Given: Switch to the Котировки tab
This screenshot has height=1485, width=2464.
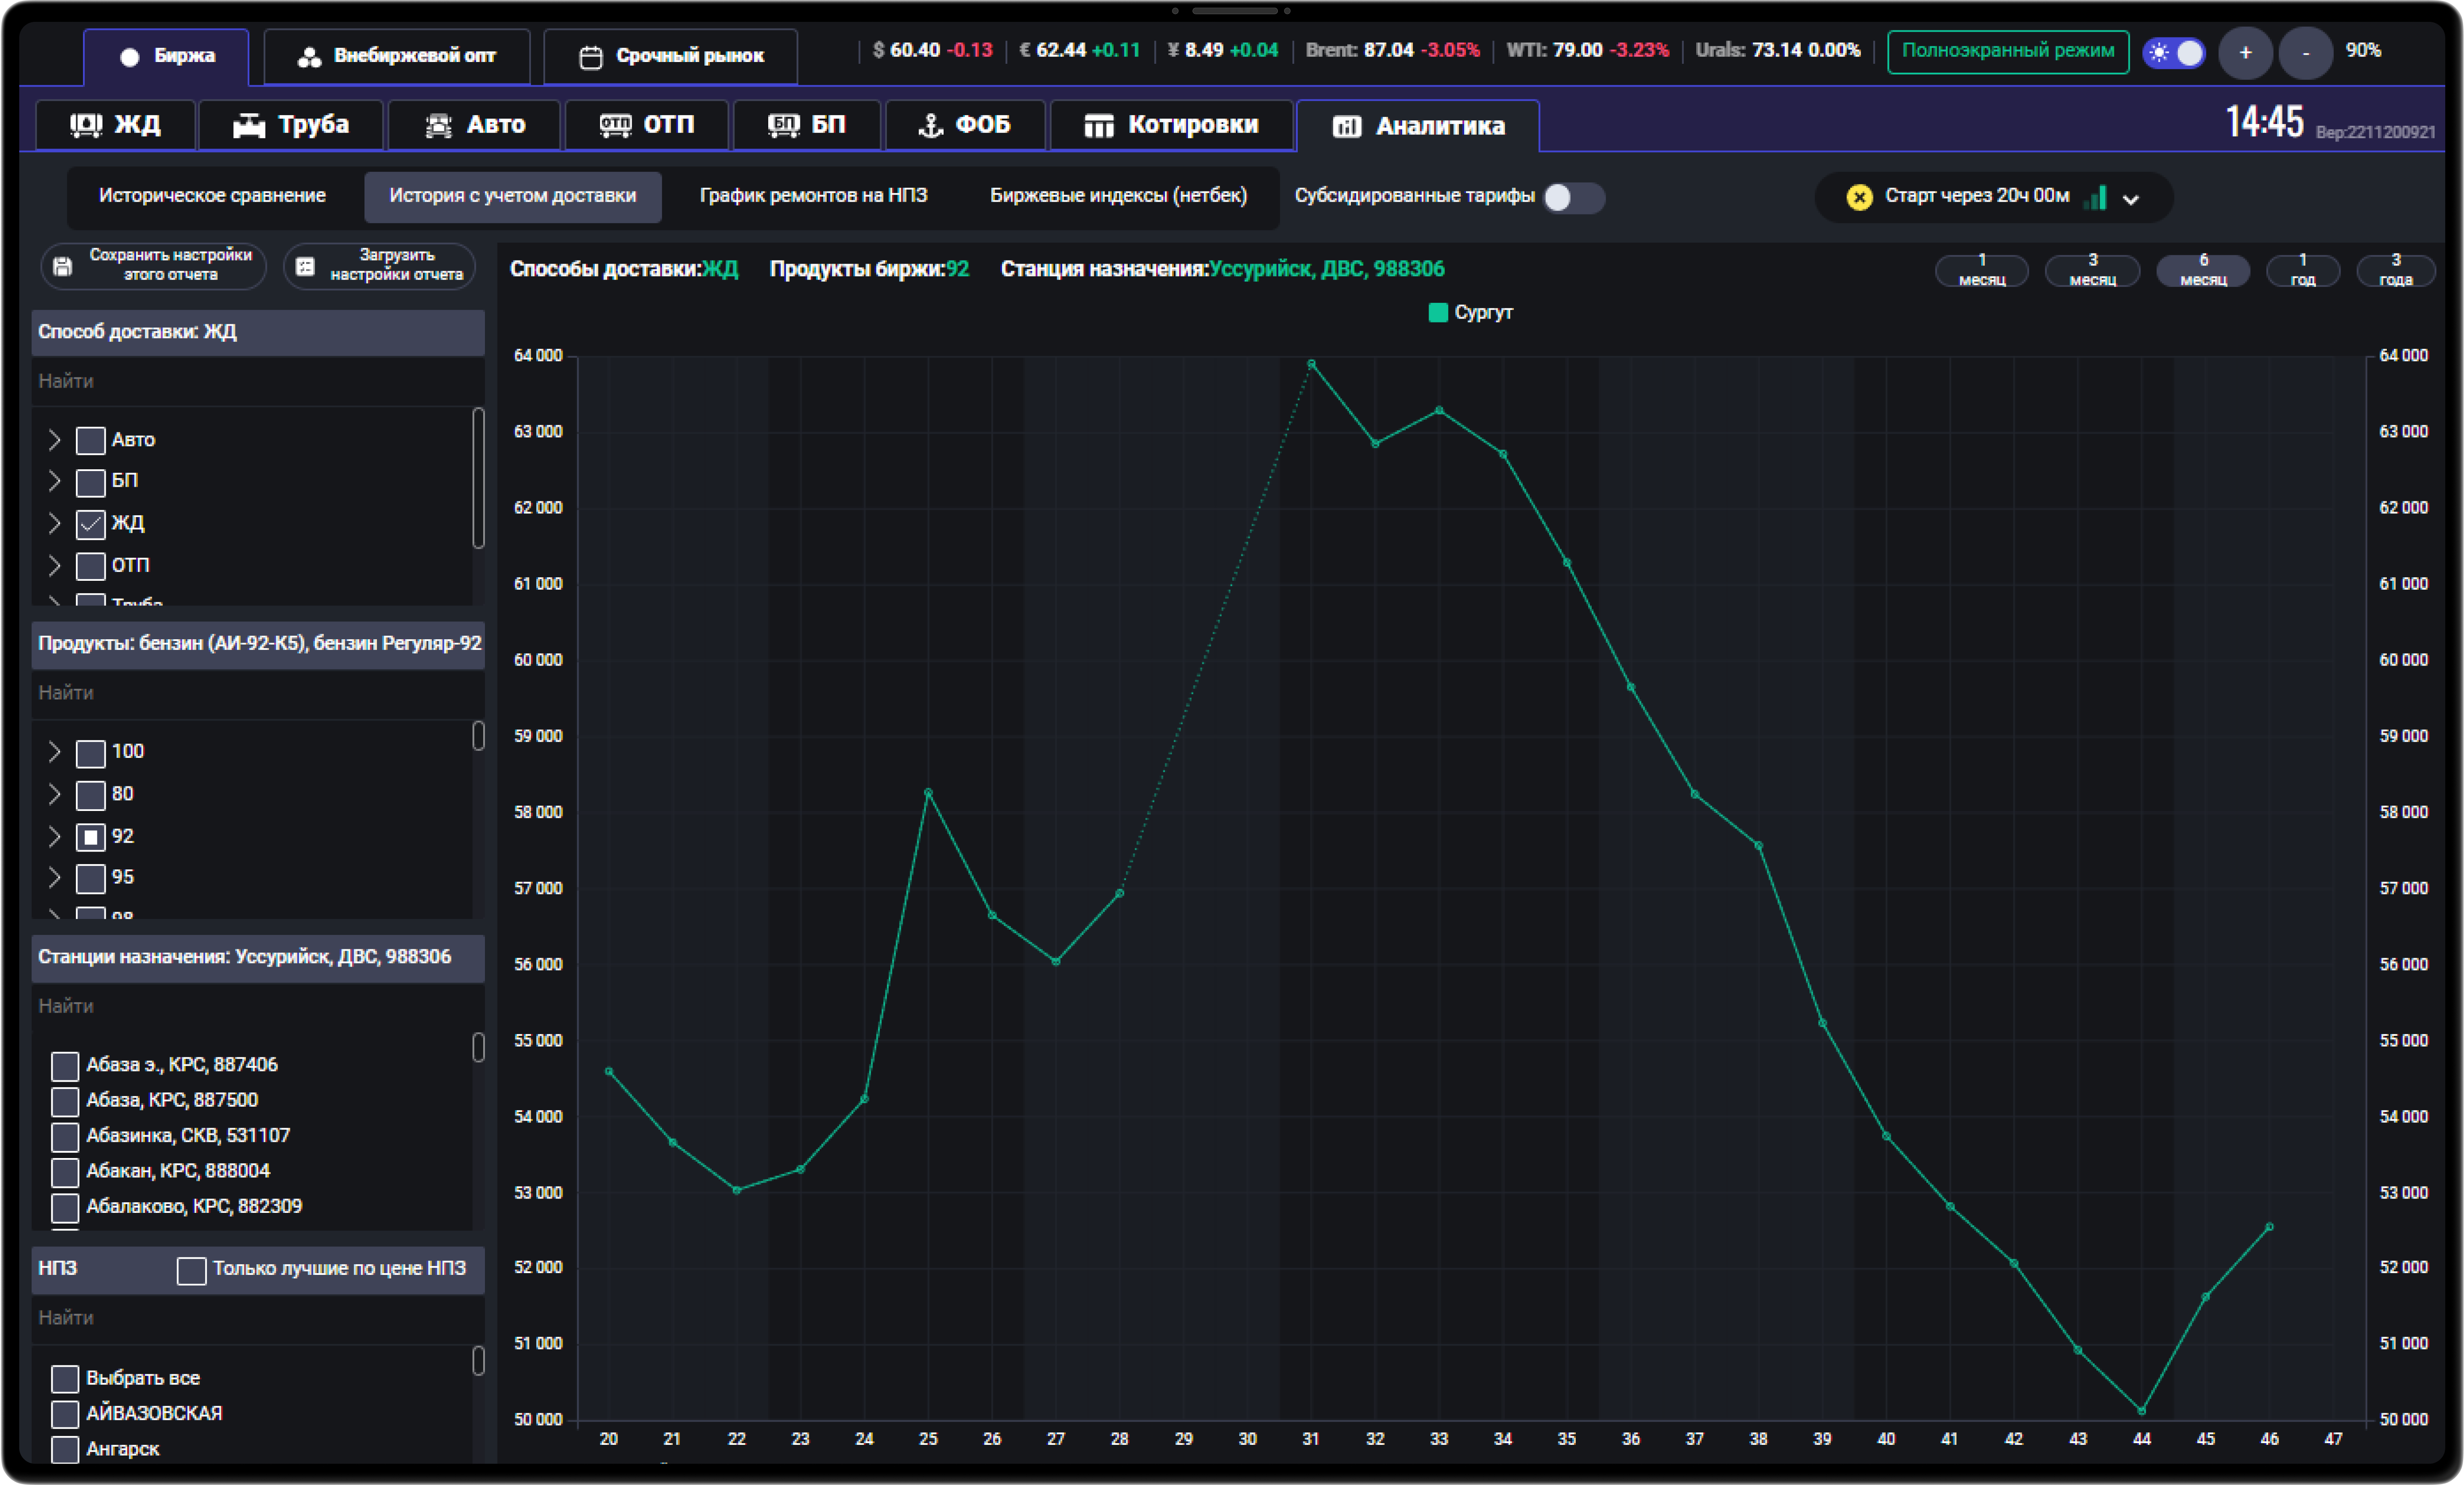Looking at the screenshot, I should [1171, 125].
